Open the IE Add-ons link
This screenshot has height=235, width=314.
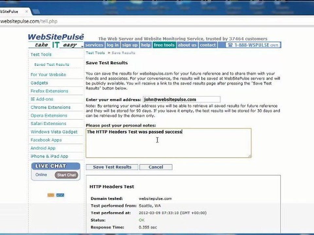[x=42, y=99]
